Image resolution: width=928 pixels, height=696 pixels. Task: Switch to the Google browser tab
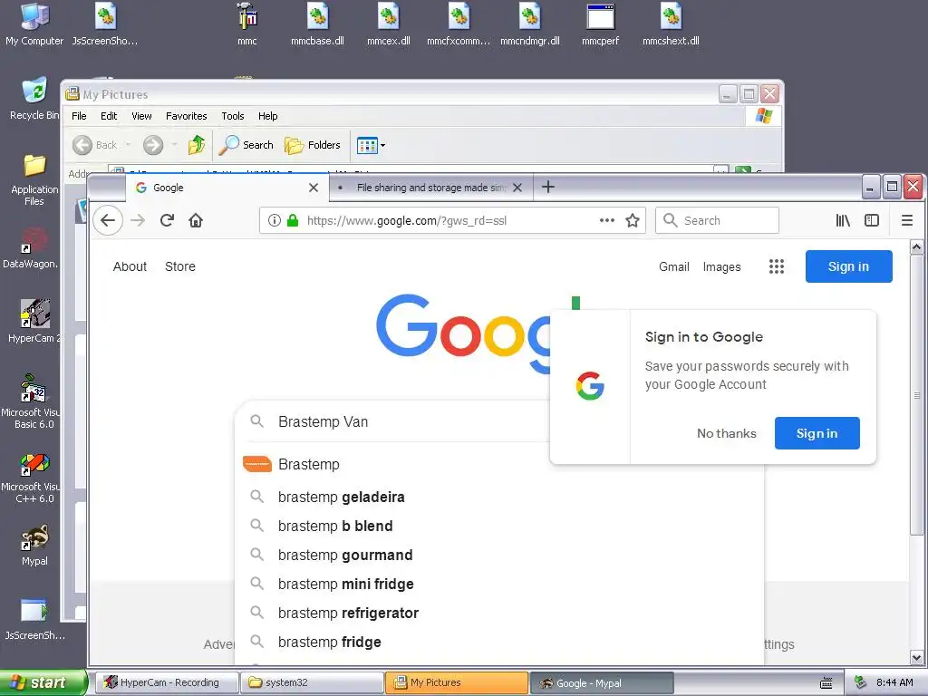(x=227, y=188)
